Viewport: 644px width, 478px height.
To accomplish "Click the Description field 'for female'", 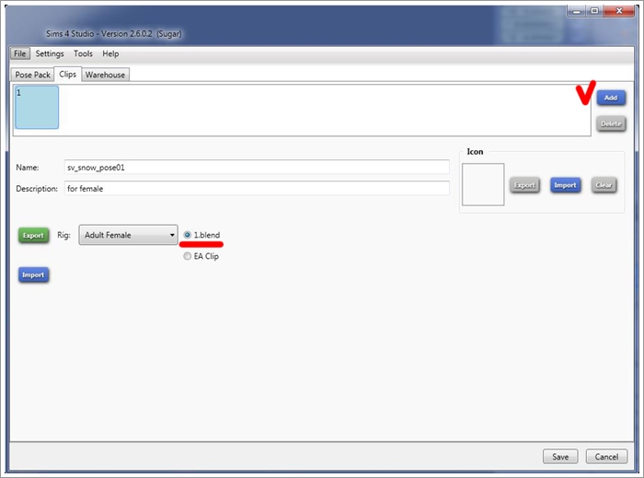I will coord(257,188).
